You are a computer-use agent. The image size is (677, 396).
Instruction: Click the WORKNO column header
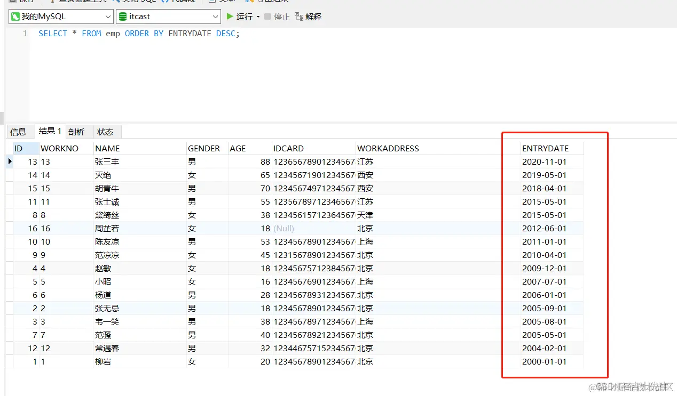point(66,148)
